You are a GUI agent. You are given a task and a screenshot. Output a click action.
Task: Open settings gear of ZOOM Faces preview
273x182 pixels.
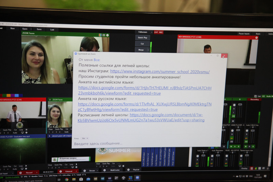point(107,35)
